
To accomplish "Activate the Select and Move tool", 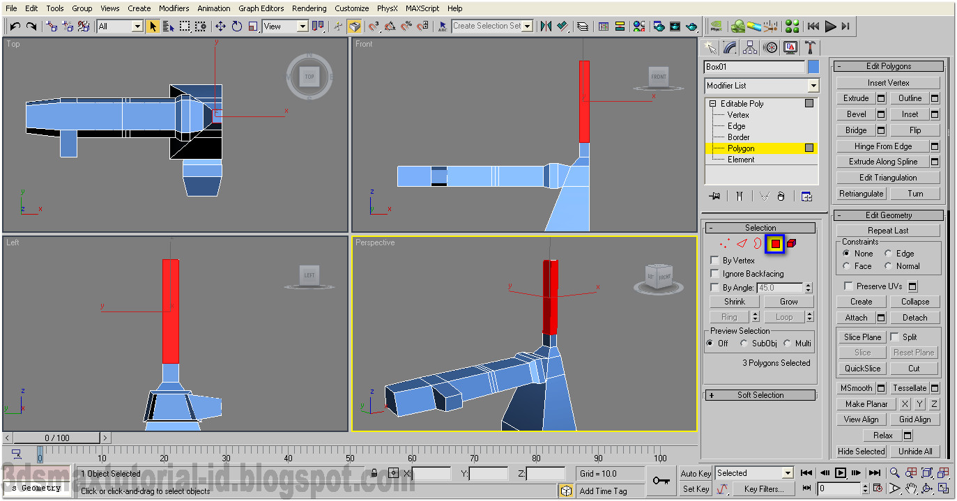I will coord(220,26).
